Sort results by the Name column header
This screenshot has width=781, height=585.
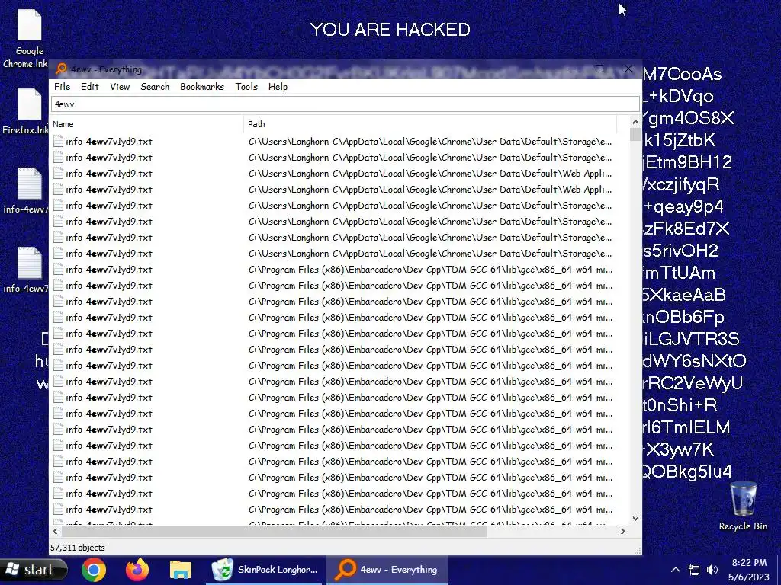(147, 124)
